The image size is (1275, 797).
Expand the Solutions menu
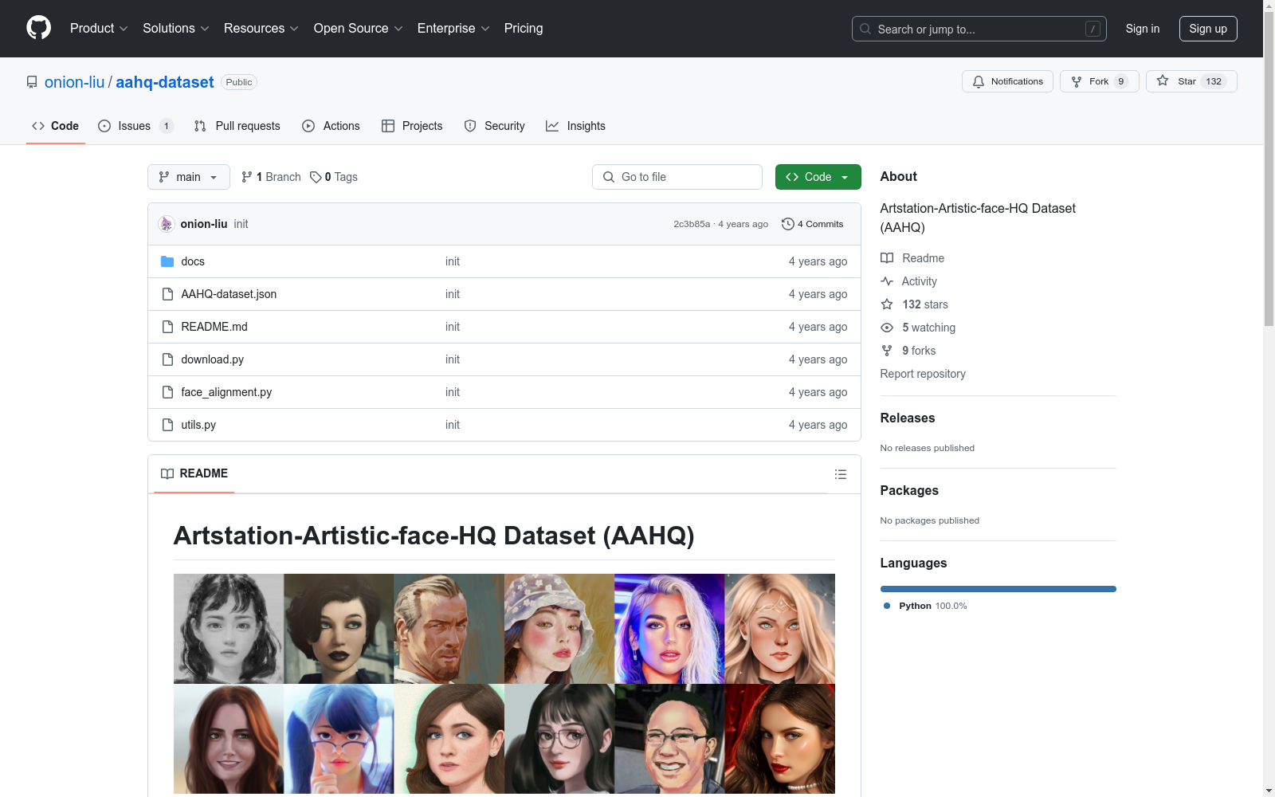[175, 28]
